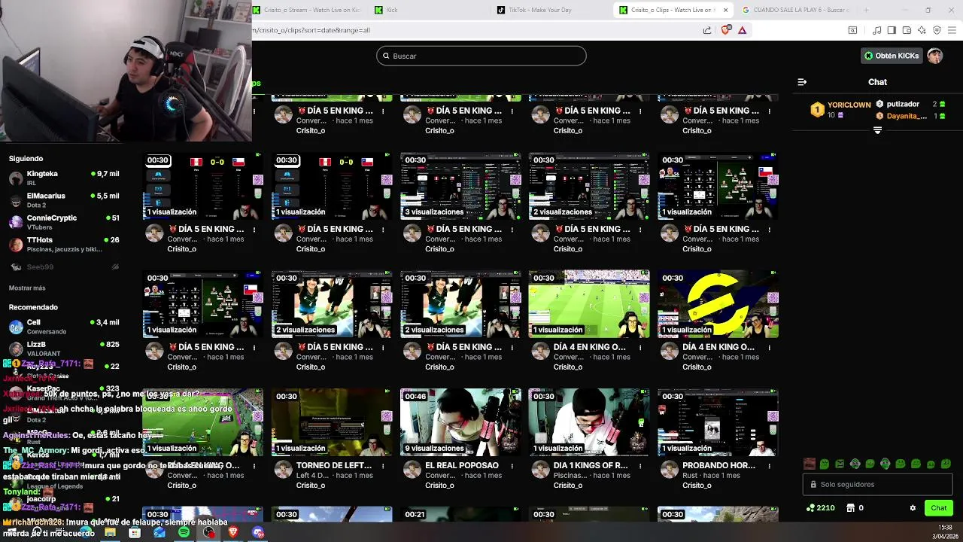Open the Brave Rewards triangle icon
The image size is (963, 542).
(x=742, y=30)
